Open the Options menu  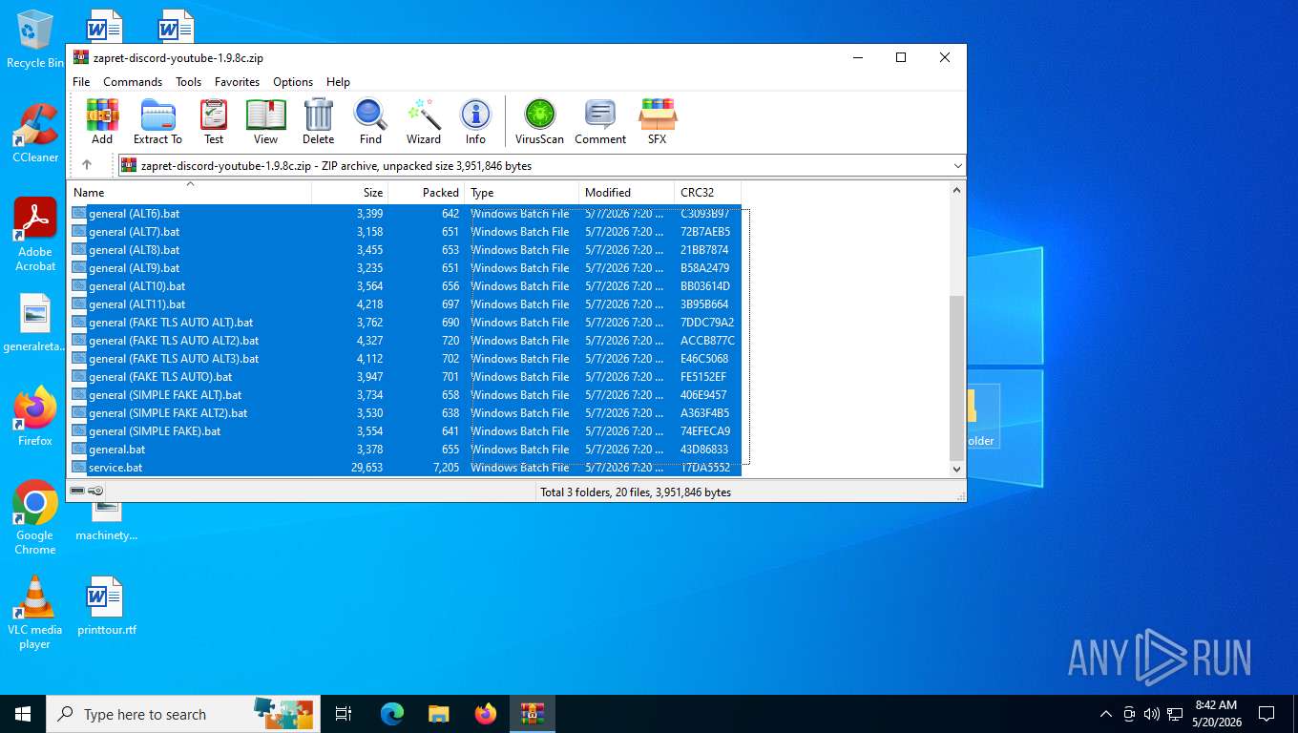click(x=293, y=82)
